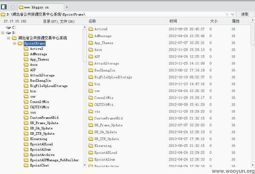Image resolution: width=255 pixels, height=174 pixels.
Task: Select the C: drive in the tree
Action: 14,27
